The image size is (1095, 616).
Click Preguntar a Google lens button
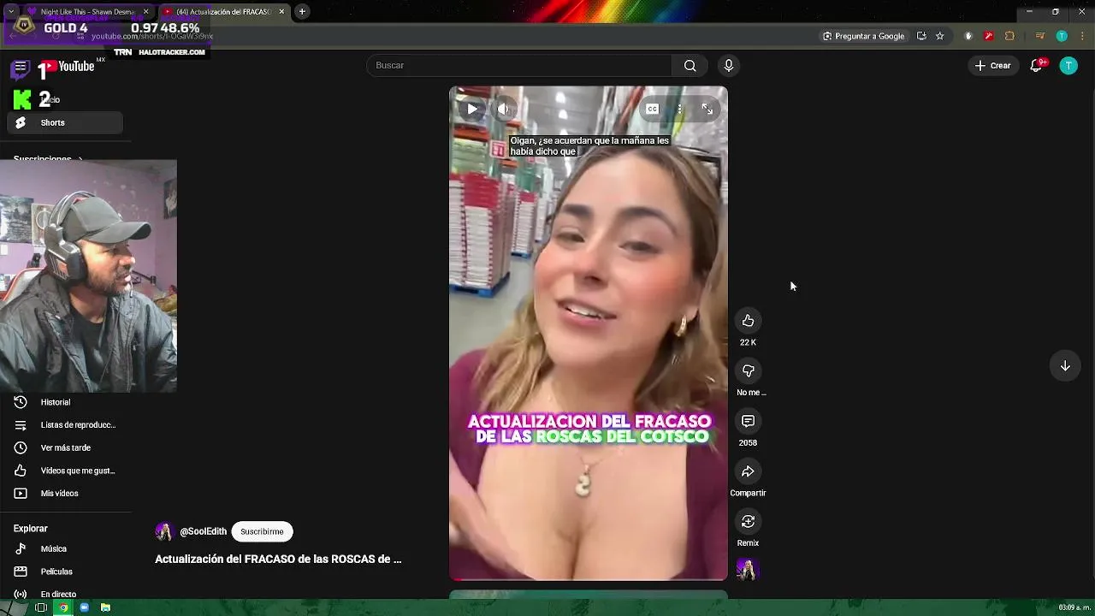click(x=864, y=36)
